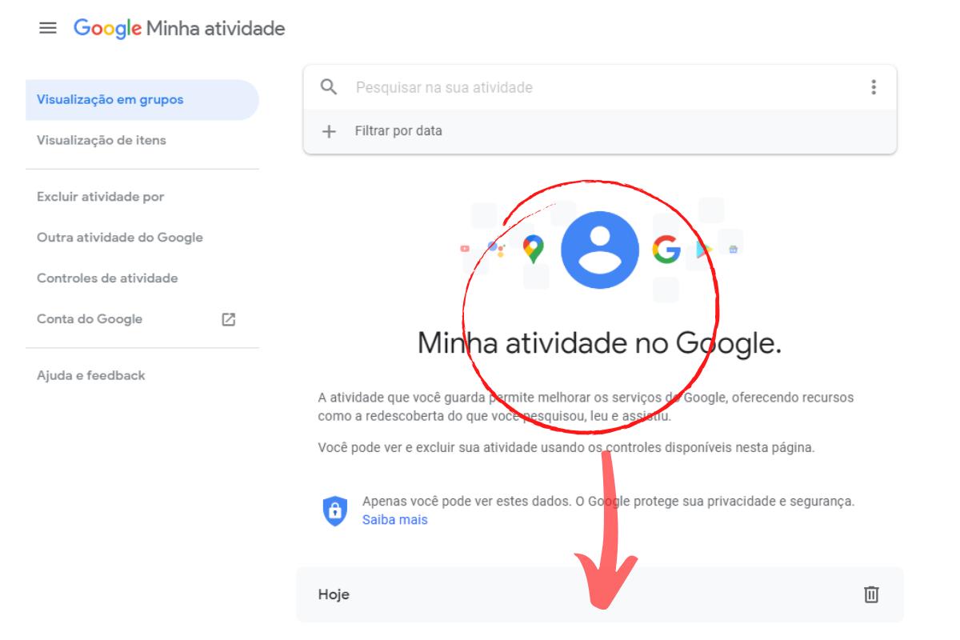The width and height of the screenshot is (960, 640).
Task: Click the large blue profile avatar icon
Action: click(x=600, y=250)
